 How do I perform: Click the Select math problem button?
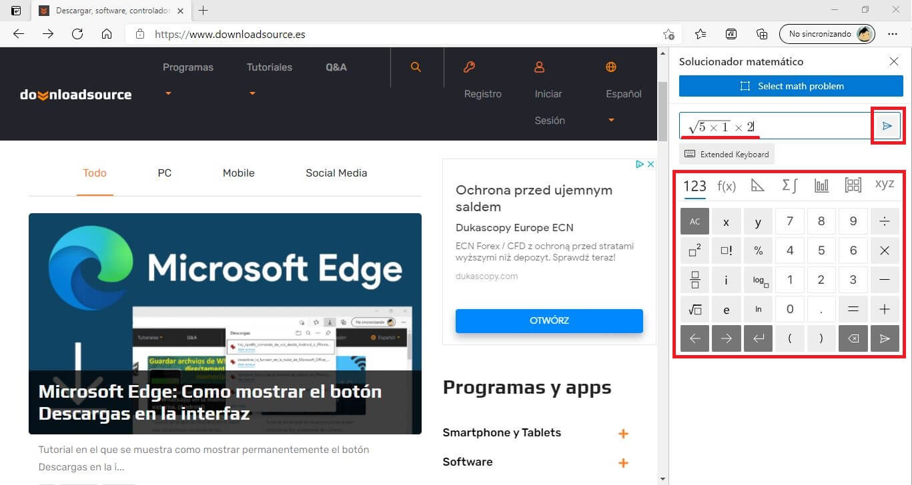click(x=790, y=86)
